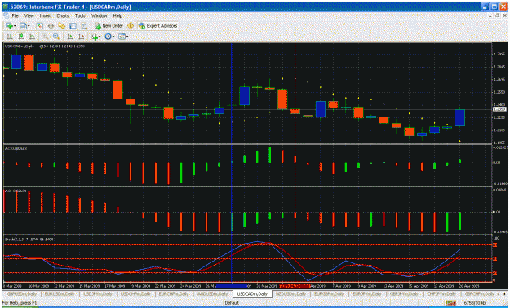
Task: Open a new chart window
Action: [x=9, y=26]
